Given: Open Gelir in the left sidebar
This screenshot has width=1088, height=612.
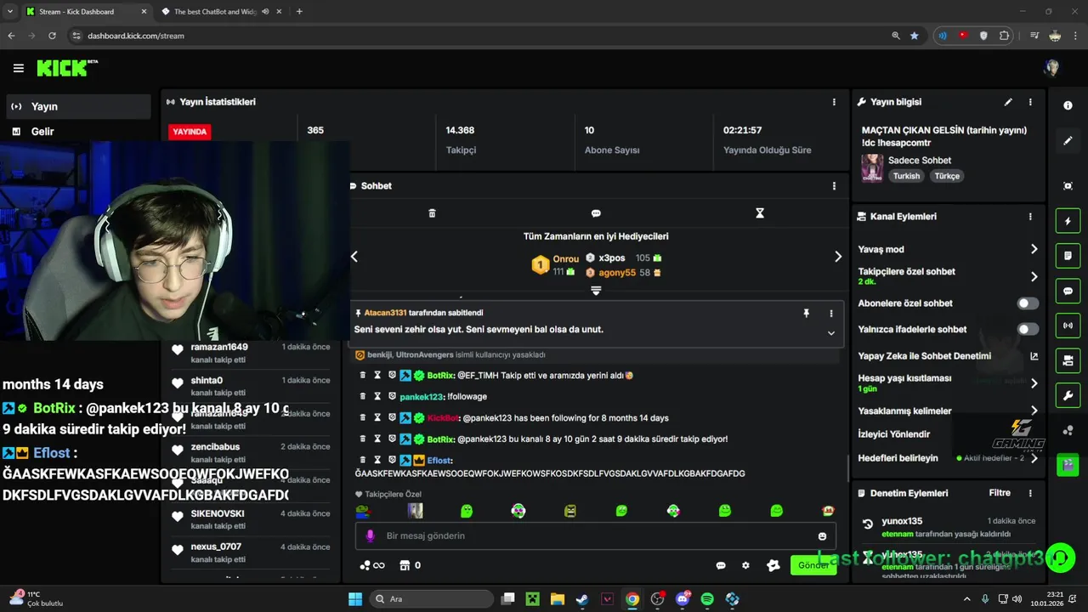Looking at the screenshot, I should (79, 132).
